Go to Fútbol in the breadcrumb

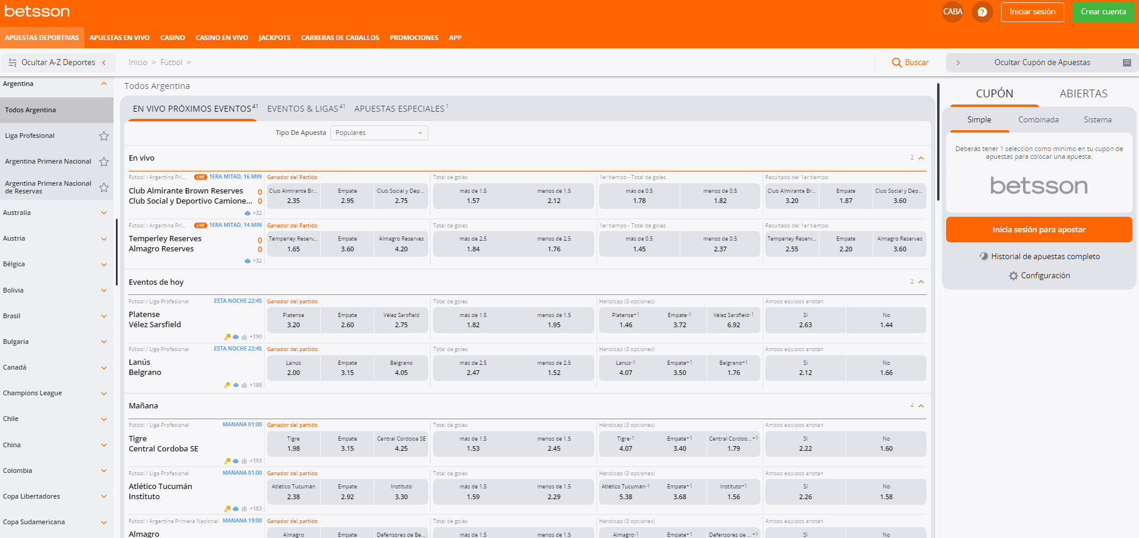coord(171,63)
